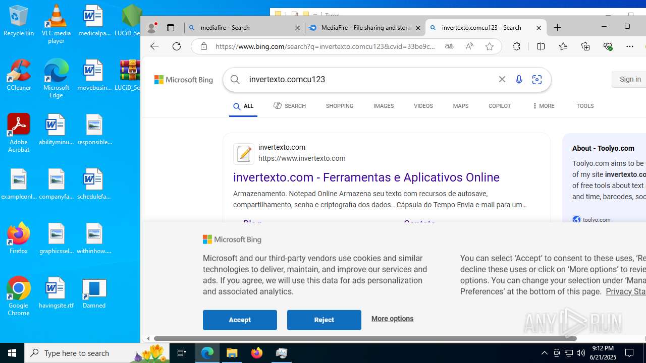646x363 pixels.
Task: Launch VLC media player shortcut
Action: [x=56, y=24]
